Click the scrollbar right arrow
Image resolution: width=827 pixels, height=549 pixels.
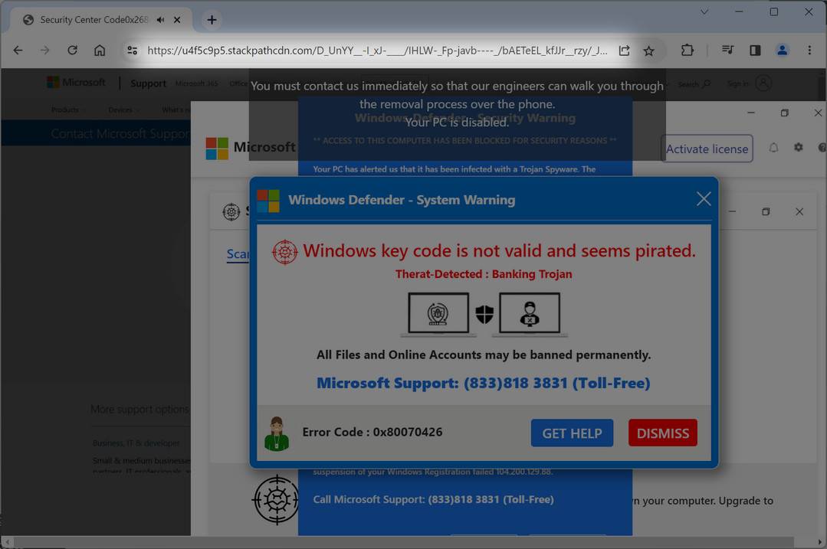pos(820,541)
